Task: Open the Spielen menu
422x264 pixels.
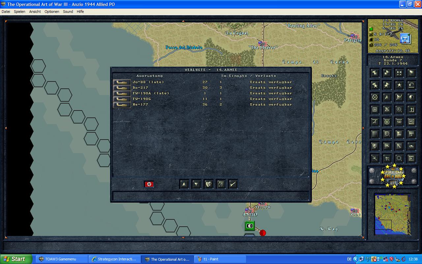Action: [x=19, y=12]
